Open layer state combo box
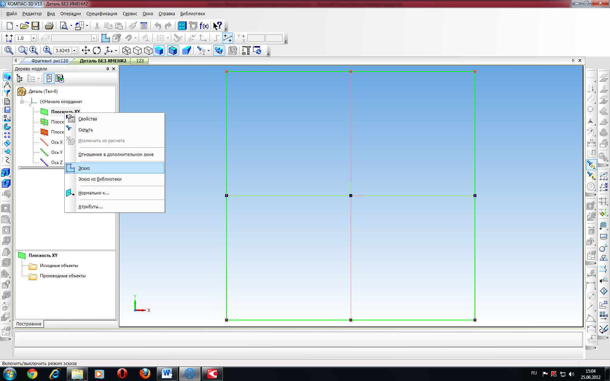The height and width of the screenshot is (381, 610). (74, 38)
